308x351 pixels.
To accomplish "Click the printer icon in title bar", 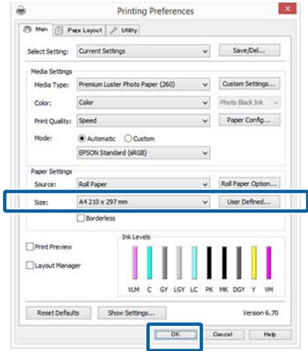I will coord(21,10).
